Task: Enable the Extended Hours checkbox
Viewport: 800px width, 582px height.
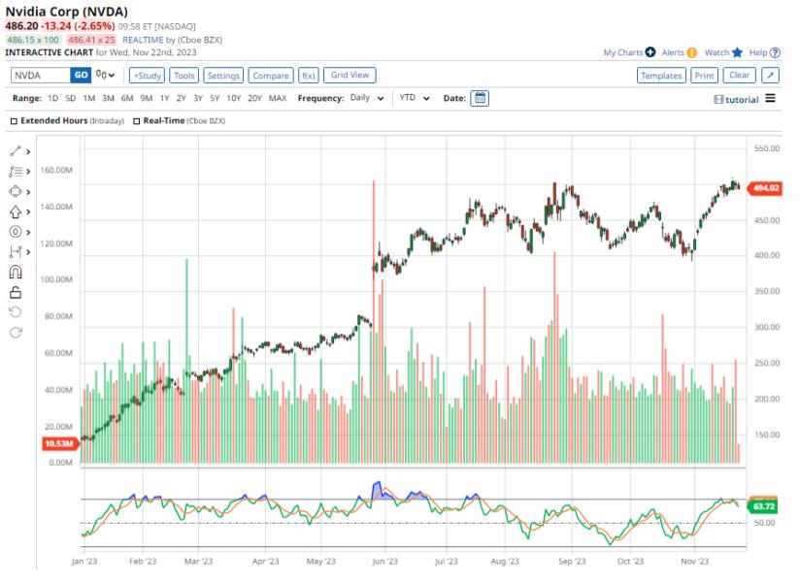Action: point(15,121)
